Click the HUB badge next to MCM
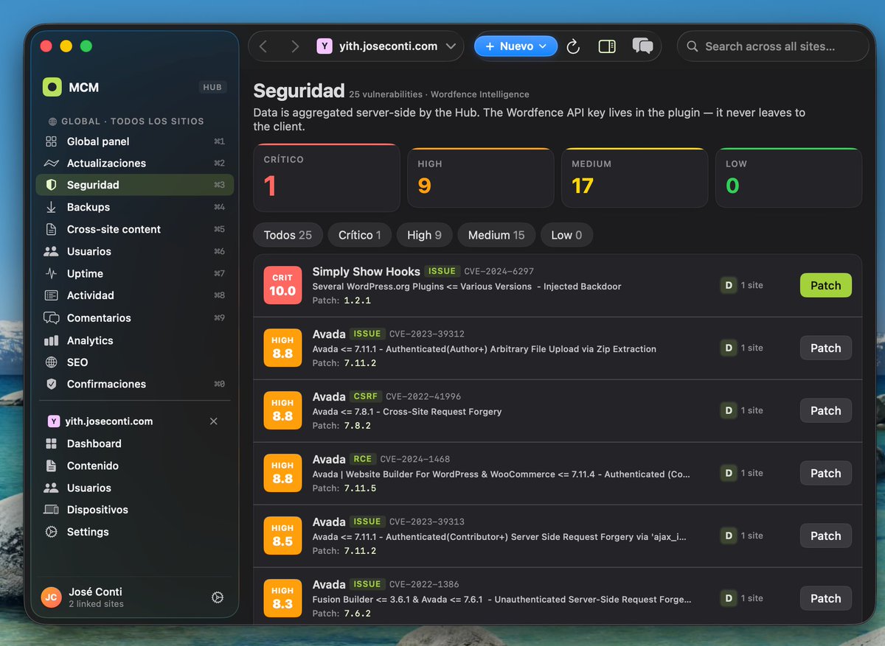 [212, 87]
